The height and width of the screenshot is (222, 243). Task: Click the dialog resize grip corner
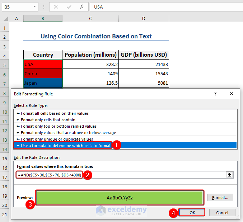pos(238,217)
